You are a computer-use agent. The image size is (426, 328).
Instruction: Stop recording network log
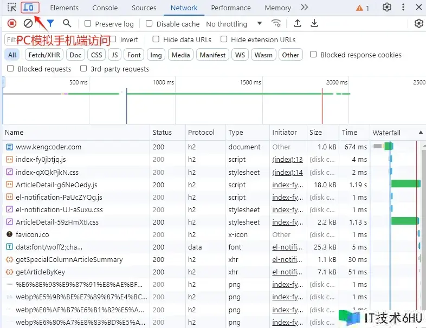coord(12,23)
